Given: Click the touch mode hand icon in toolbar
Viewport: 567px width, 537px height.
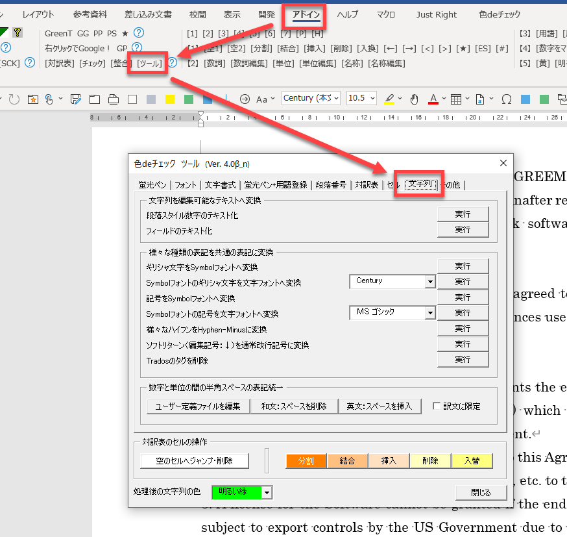Looking at the screenshot, I should click(415, 99).
